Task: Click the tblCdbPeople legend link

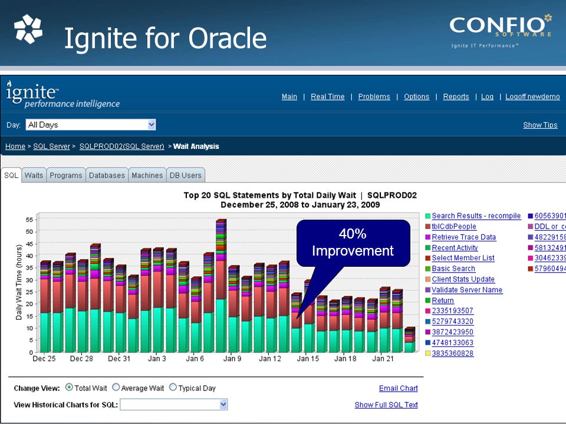Action: tap(454, 226)
